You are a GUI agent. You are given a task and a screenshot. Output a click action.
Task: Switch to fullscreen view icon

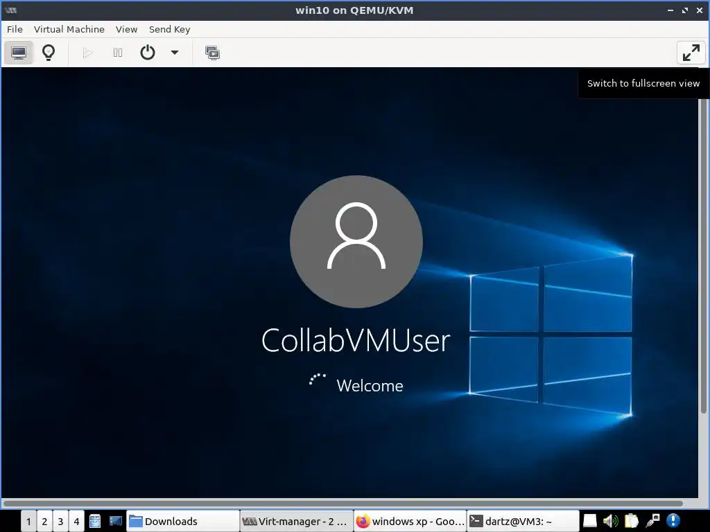(x=691, y=53)
